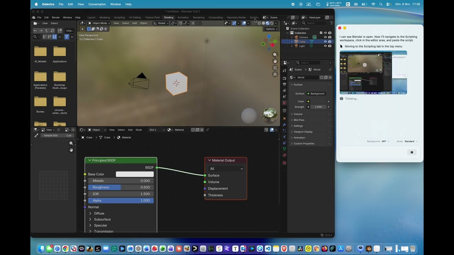Open the Texture checker properties tab
The height and width of the screenshot is (255, 454).
[284, 163]
